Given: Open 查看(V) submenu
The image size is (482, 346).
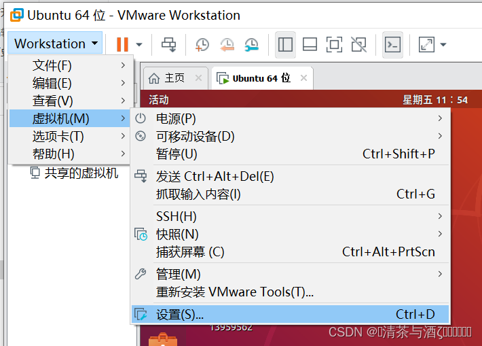Looking at the screenshot, I should coord(71,101).
